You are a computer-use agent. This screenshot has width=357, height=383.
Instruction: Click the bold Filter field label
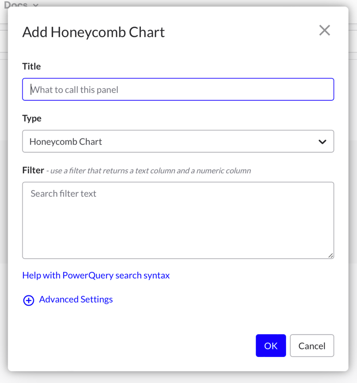[33, 170]
